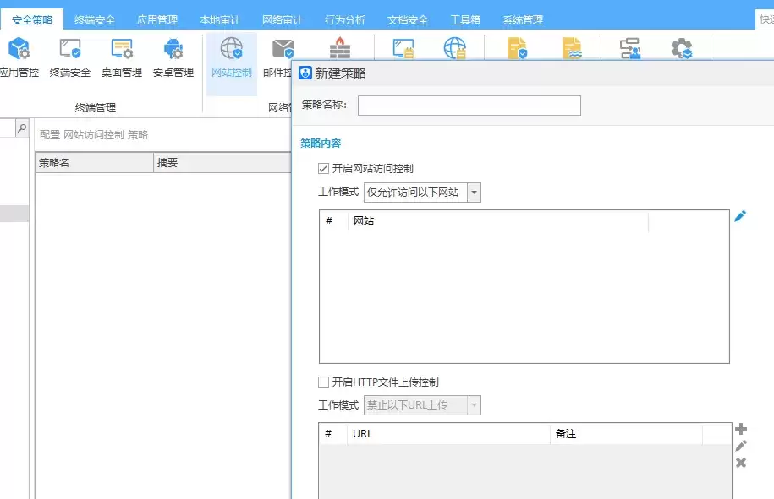
Task: Click the magnifier search icon in left panel
Action: click(x=22, y=128)
